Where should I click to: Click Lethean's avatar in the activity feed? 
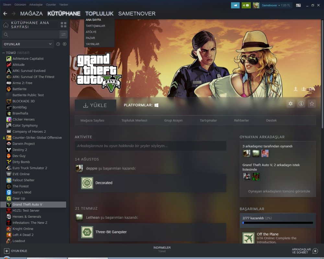[x=79, y=218]
